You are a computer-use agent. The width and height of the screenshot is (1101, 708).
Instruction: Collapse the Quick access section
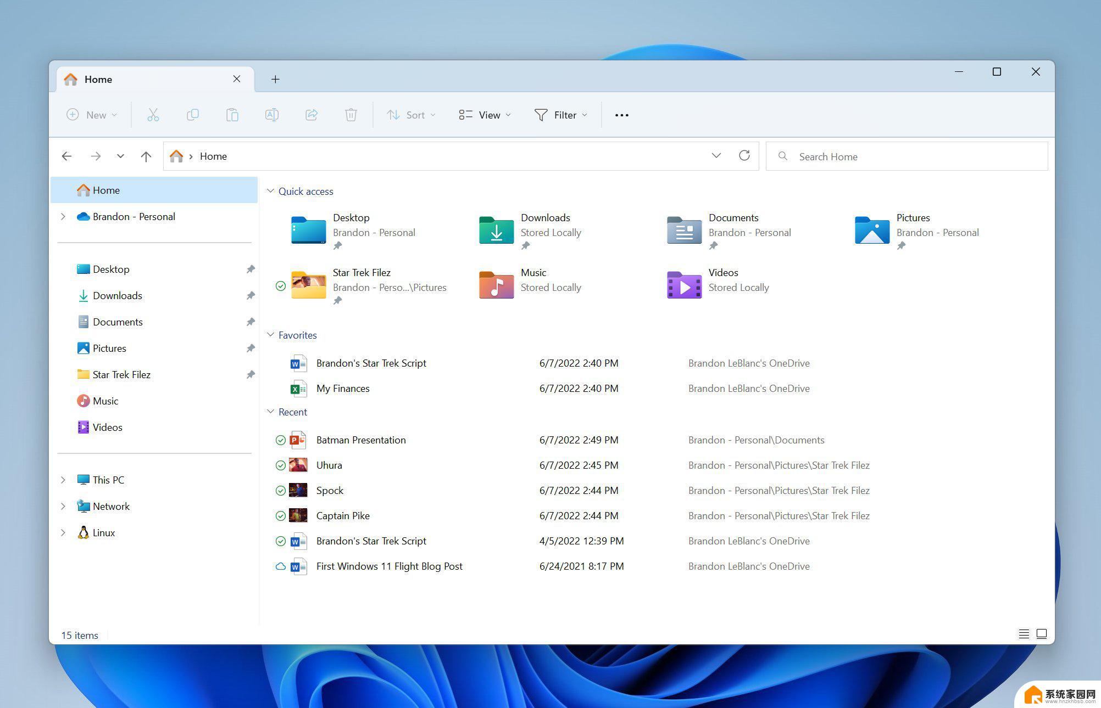point(269,191)
